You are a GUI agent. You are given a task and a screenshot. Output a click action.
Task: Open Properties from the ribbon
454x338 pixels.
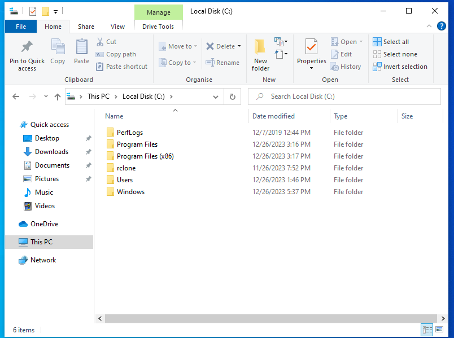(x=311, y=48)
